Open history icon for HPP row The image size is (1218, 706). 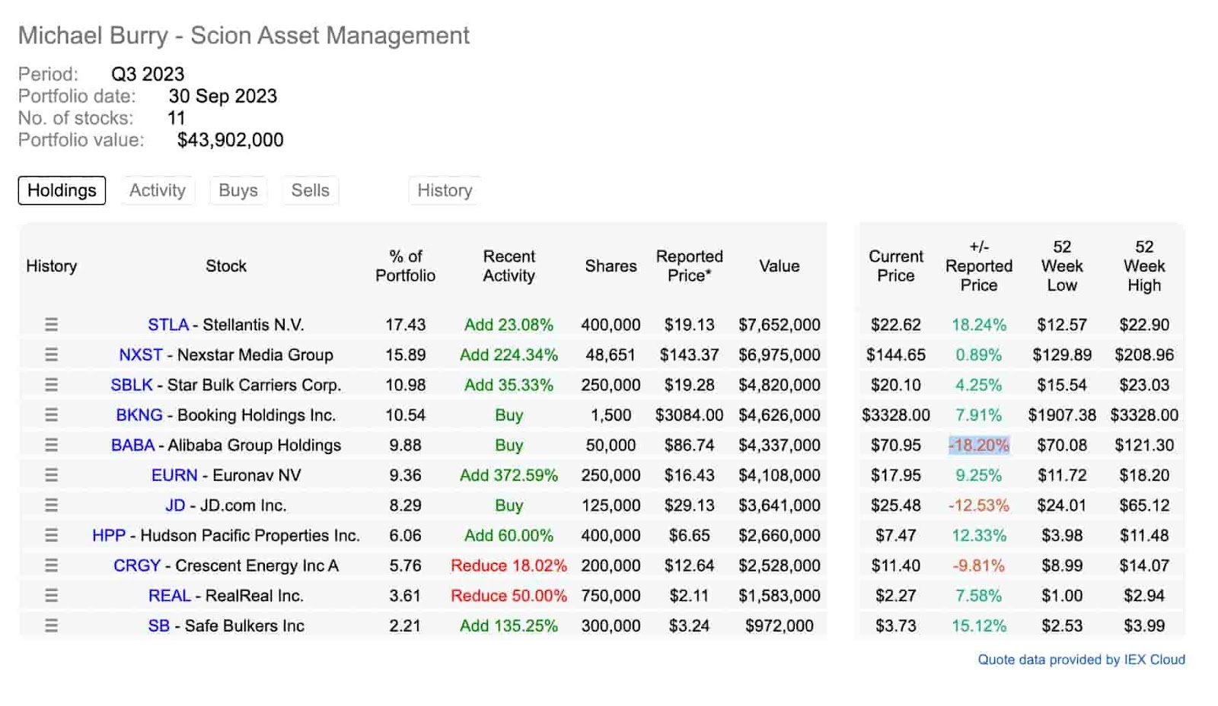[x=51, y=536]
